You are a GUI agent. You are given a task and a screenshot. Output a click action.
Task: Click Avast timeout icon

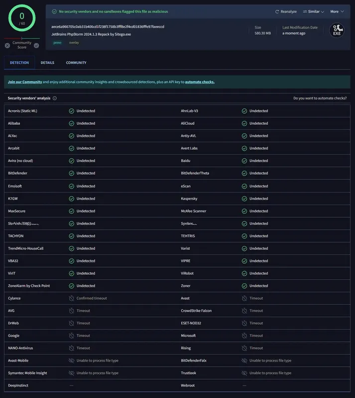coord(244,298)
